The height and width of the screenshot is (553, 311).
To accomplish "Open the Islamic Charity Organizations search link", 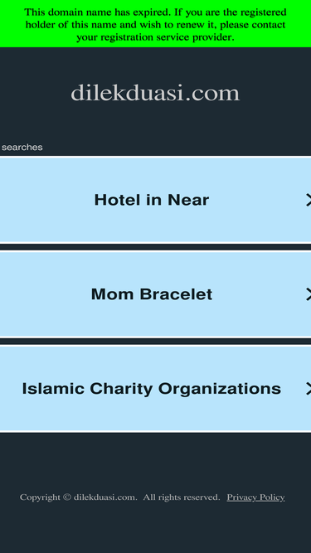I will [156, 388].
